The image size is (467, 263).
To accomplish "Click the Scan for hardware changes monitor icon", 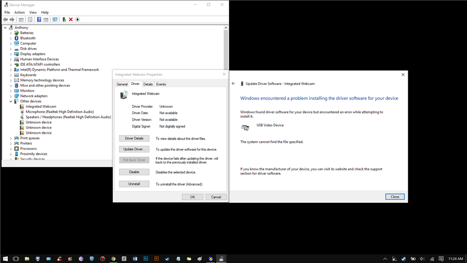I will [x=55, y=20].
